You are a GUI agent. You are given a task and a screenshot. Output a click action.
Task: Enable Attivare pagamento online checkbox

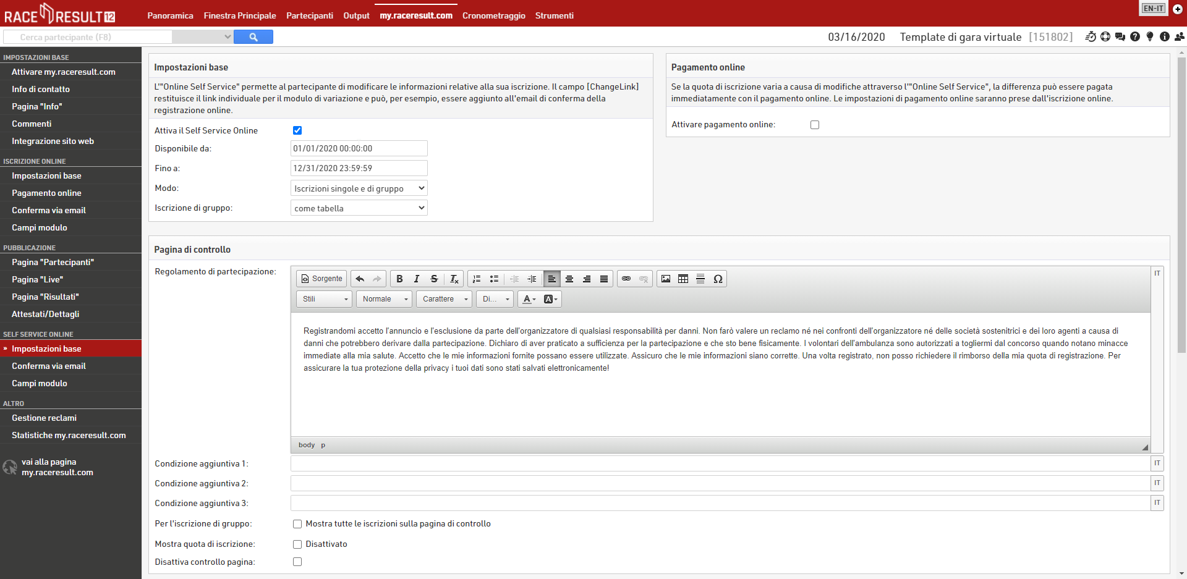(815, 125)
